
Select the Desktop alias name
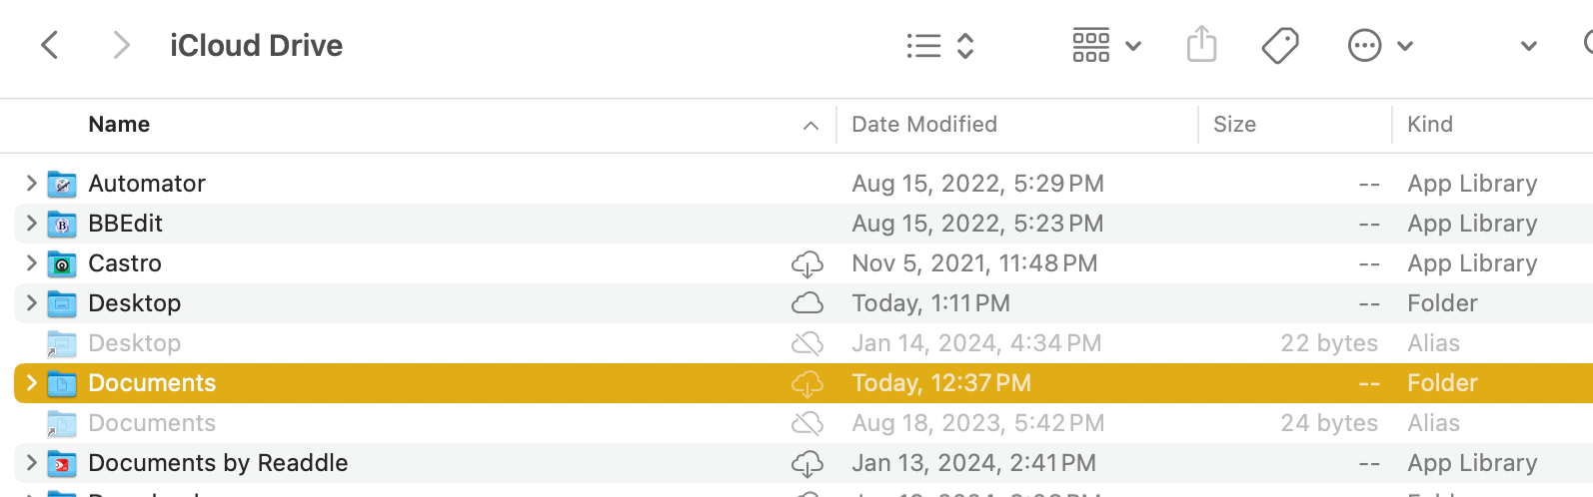135,343
